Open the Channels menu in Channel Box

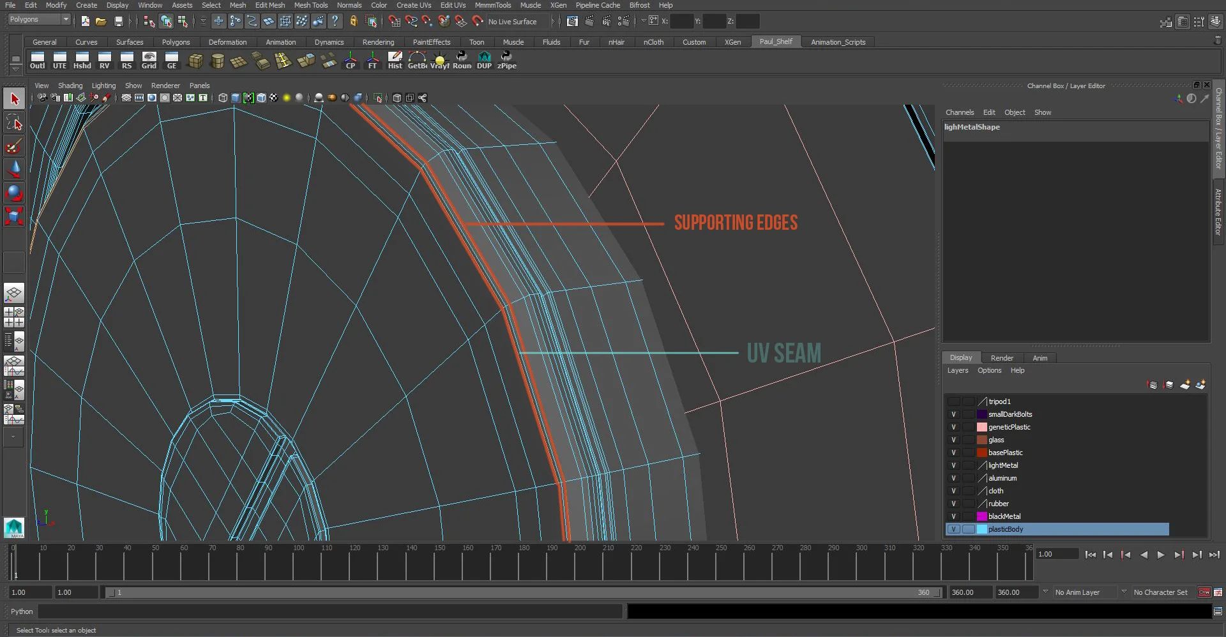[x=960, y=112]
